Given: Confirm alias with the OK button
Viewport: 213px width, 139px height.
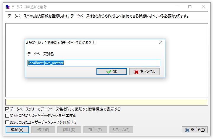Looking at the screenshot, I should (112, 71).
